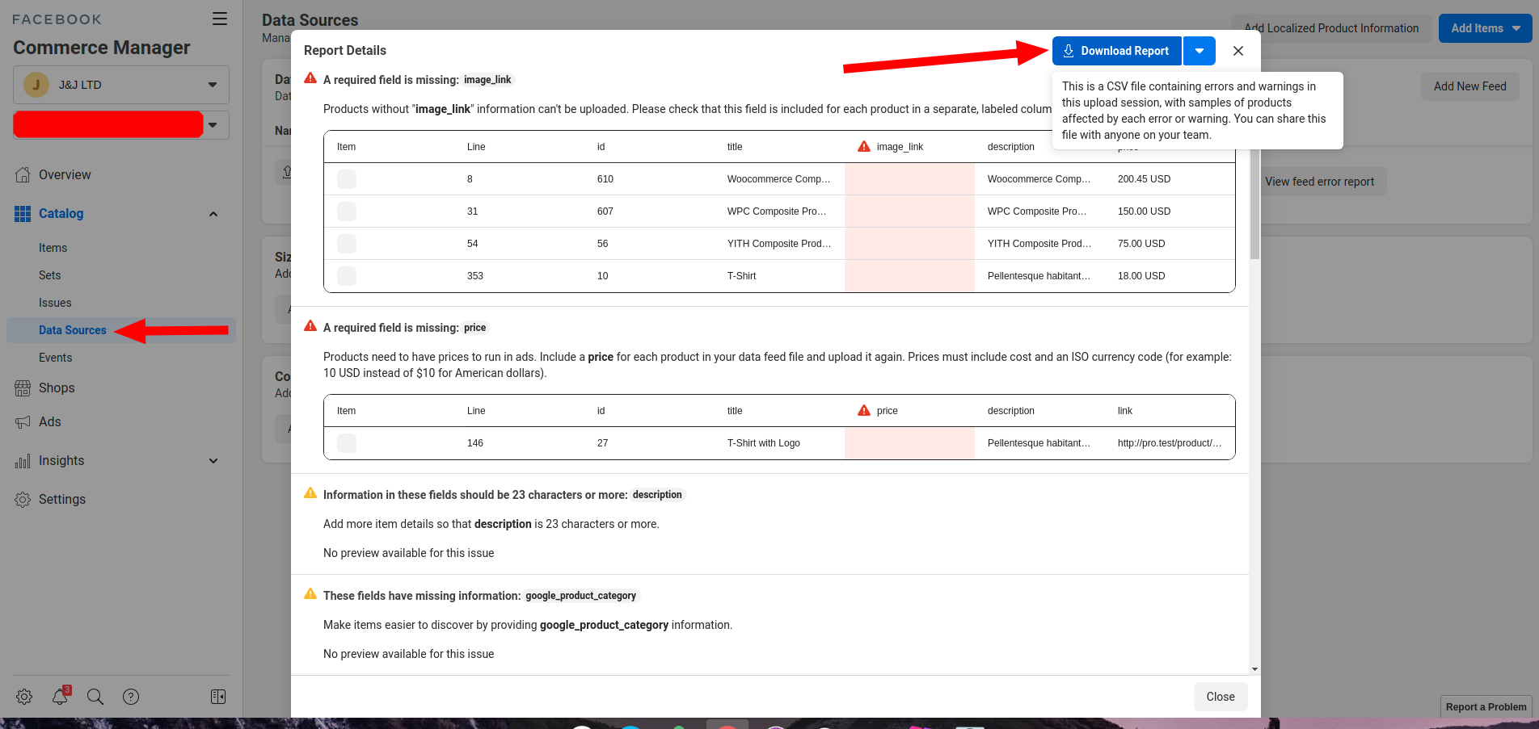
Task: Open notifications bell icon
Action: pyautogui.click(x=60, y=697)
